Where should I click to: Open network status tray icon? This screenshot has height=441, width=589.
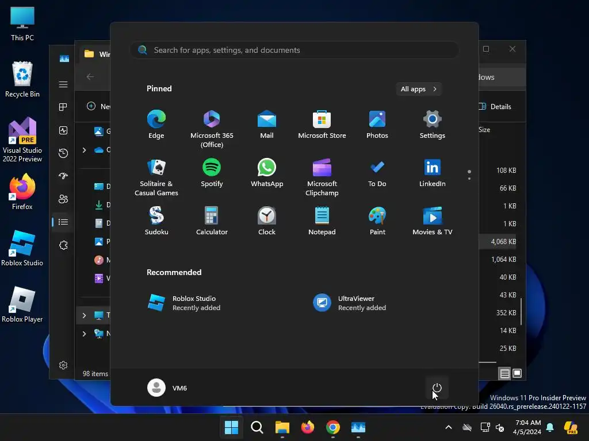coord(485,427)
